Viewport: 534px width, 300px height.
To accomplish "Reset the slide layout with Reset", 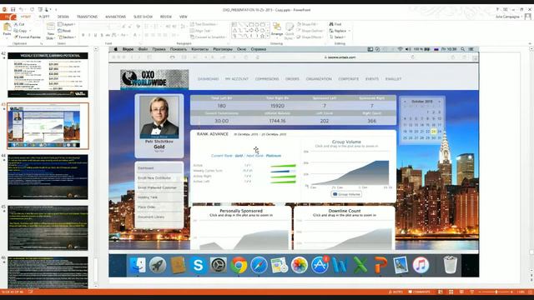I will click(x=64, y=31).
